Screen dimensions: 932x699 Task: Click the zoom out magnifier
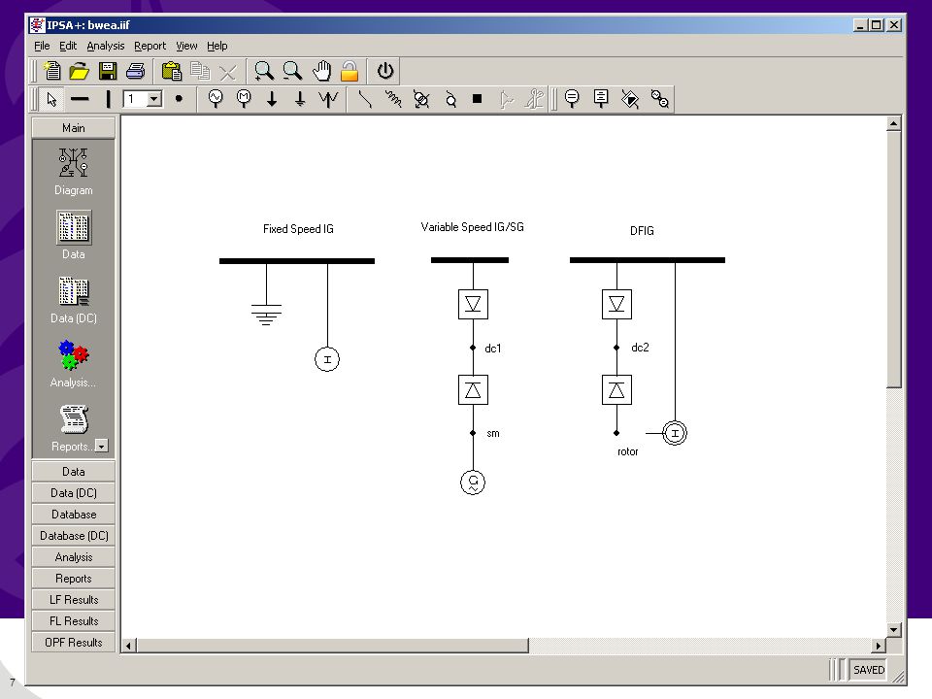pyautogui.click(x=292, y=71)
